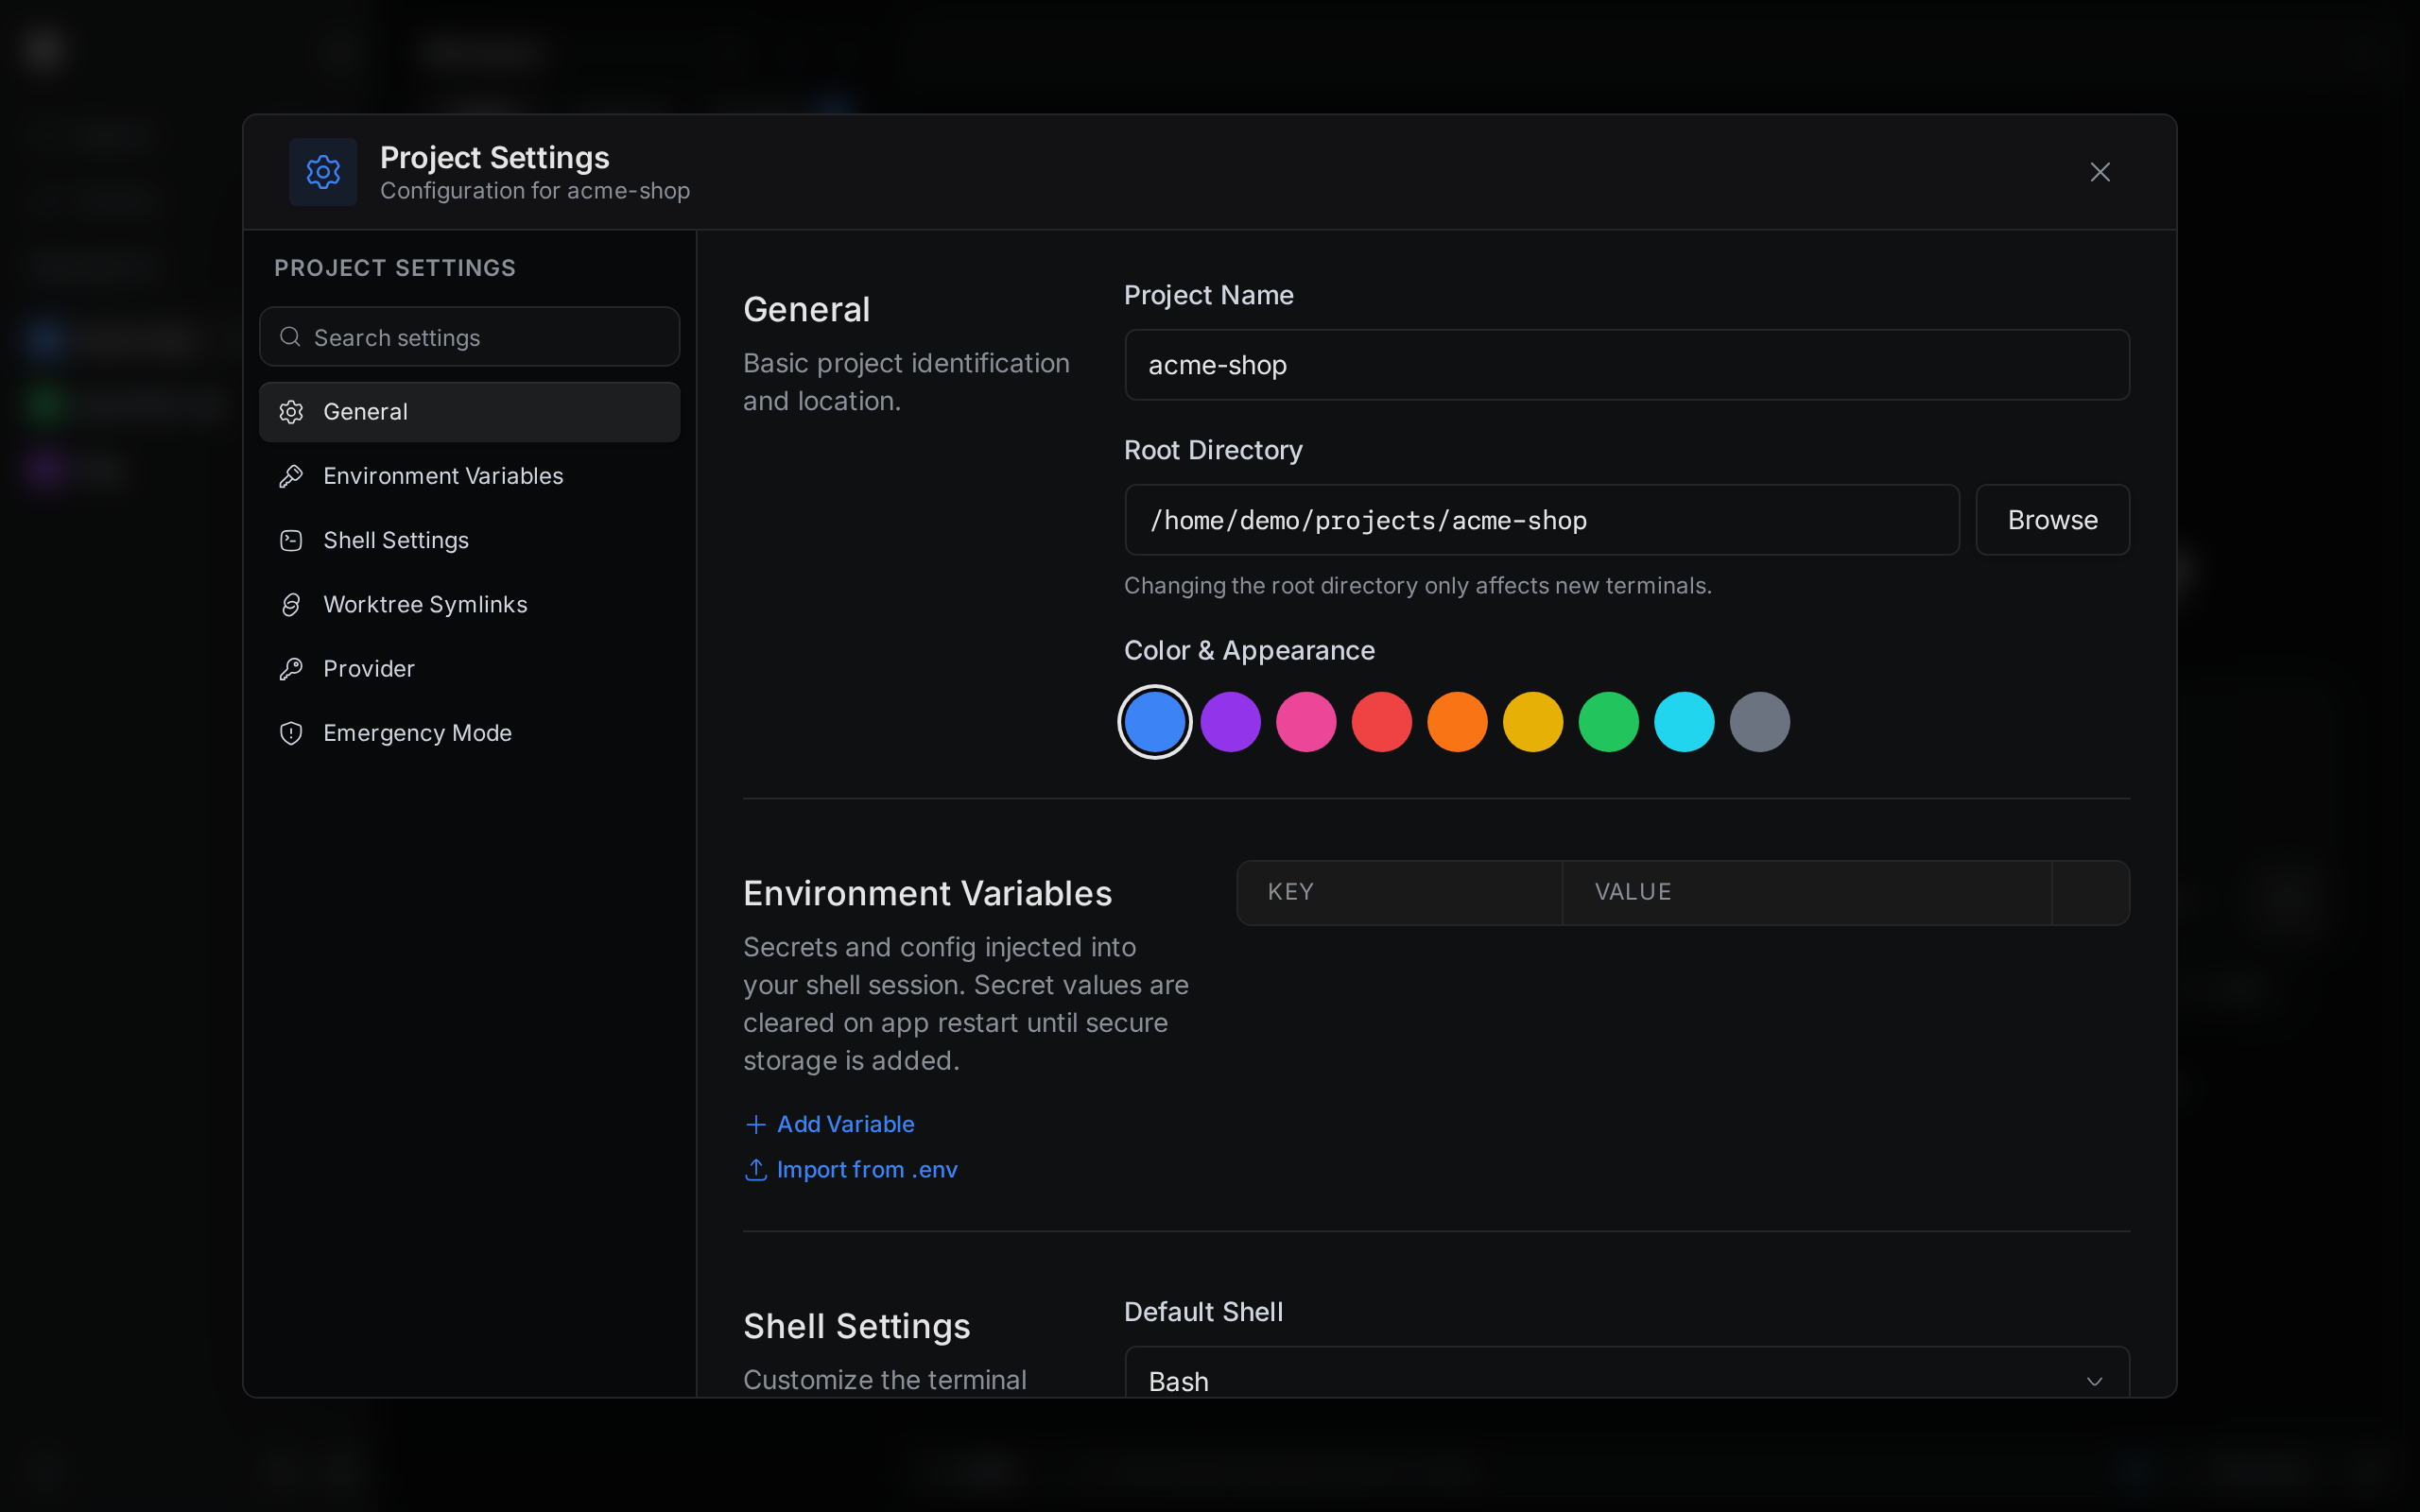2420x1512 pixels.
Task: Click the chevron of Default Shell dropdown
Action: pos(2094,1382)
